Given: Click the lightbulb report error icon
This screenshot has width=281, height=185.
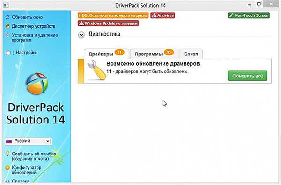Looking at the screenshot, I should pyautogui.click(x=7, y=154).
